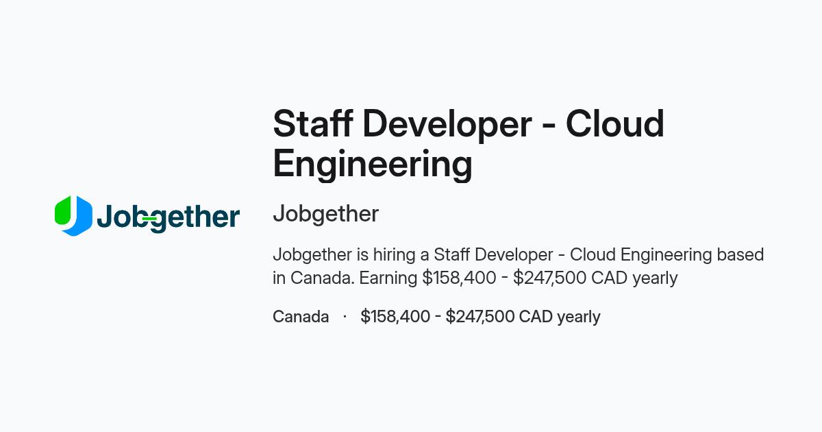Select the word Staff in the job title
The width and height of the screenshot is (822, 432).
click(313, 124)
